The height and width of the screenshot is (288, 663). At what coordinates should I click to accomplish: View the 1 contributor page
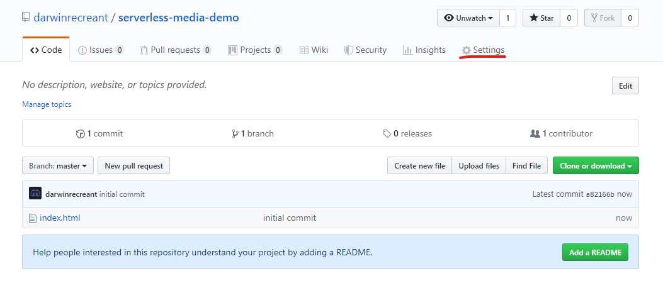tap(561, 133)
